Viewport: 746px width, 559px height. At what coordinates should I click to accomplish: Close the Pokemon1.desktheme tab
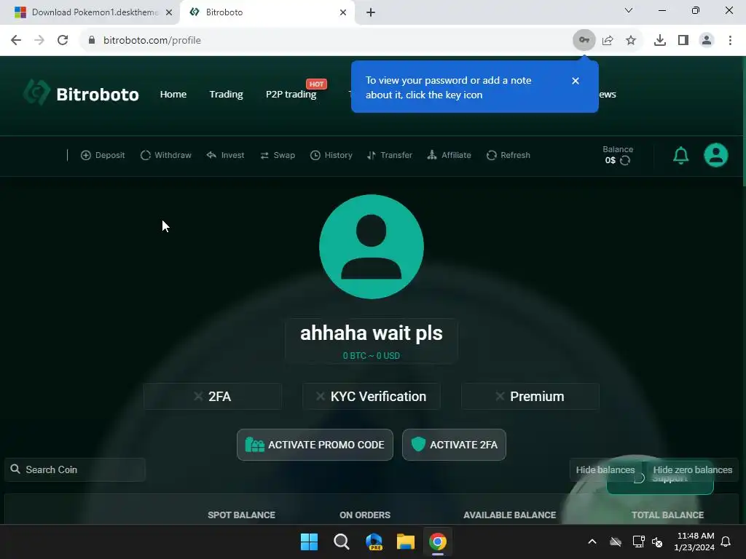169,12
